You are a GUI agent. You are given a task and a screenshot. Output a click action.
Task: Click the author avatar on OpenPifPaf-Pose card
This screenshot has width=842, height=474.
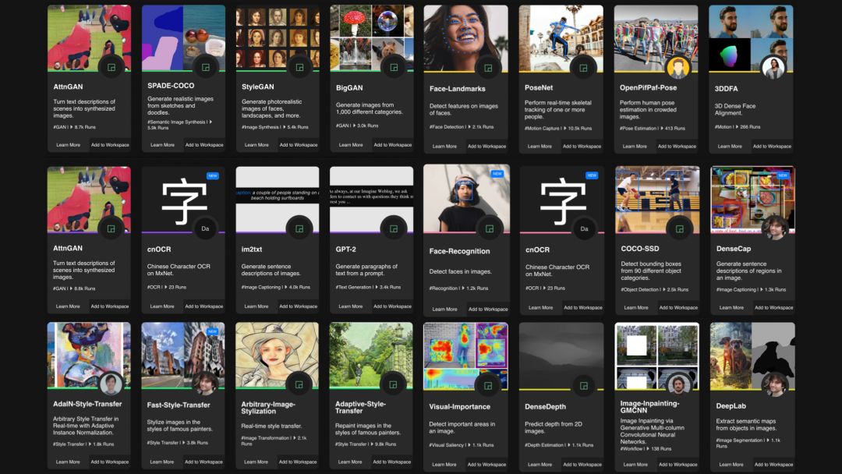tap(678, 67)
